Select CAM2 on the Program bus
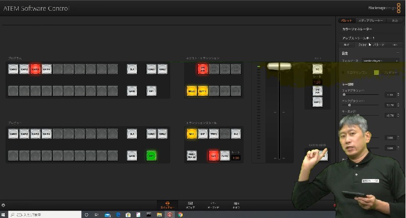The image size is (406, 218). pyautogui.click(x=24, y=69)
